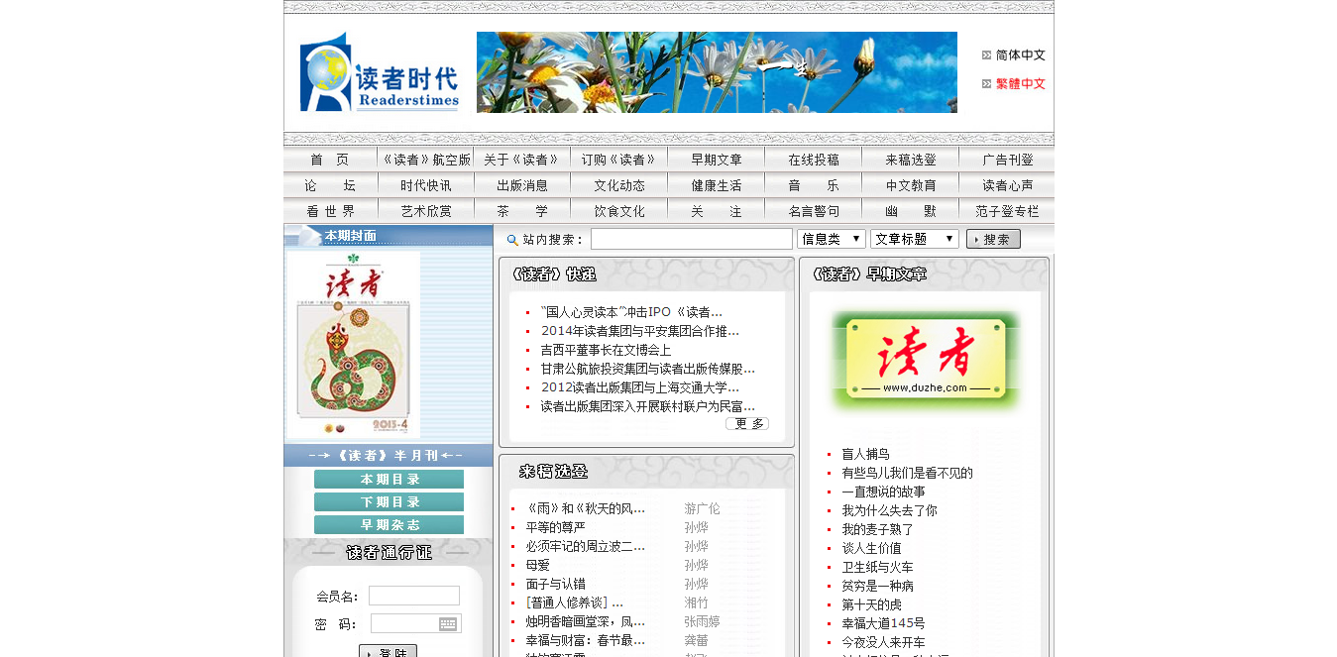Screen dimensions: 1337x657
Task: Open news 甘肃公航旅投资集团与读者出版传媒
Action: [x=648, y=369]
